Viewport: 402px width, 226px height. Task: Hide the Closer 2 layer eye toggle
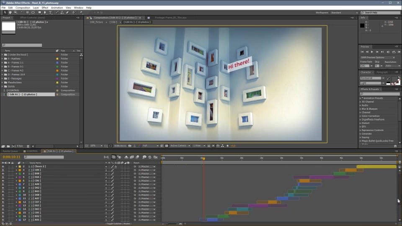[x=3, y=167]
